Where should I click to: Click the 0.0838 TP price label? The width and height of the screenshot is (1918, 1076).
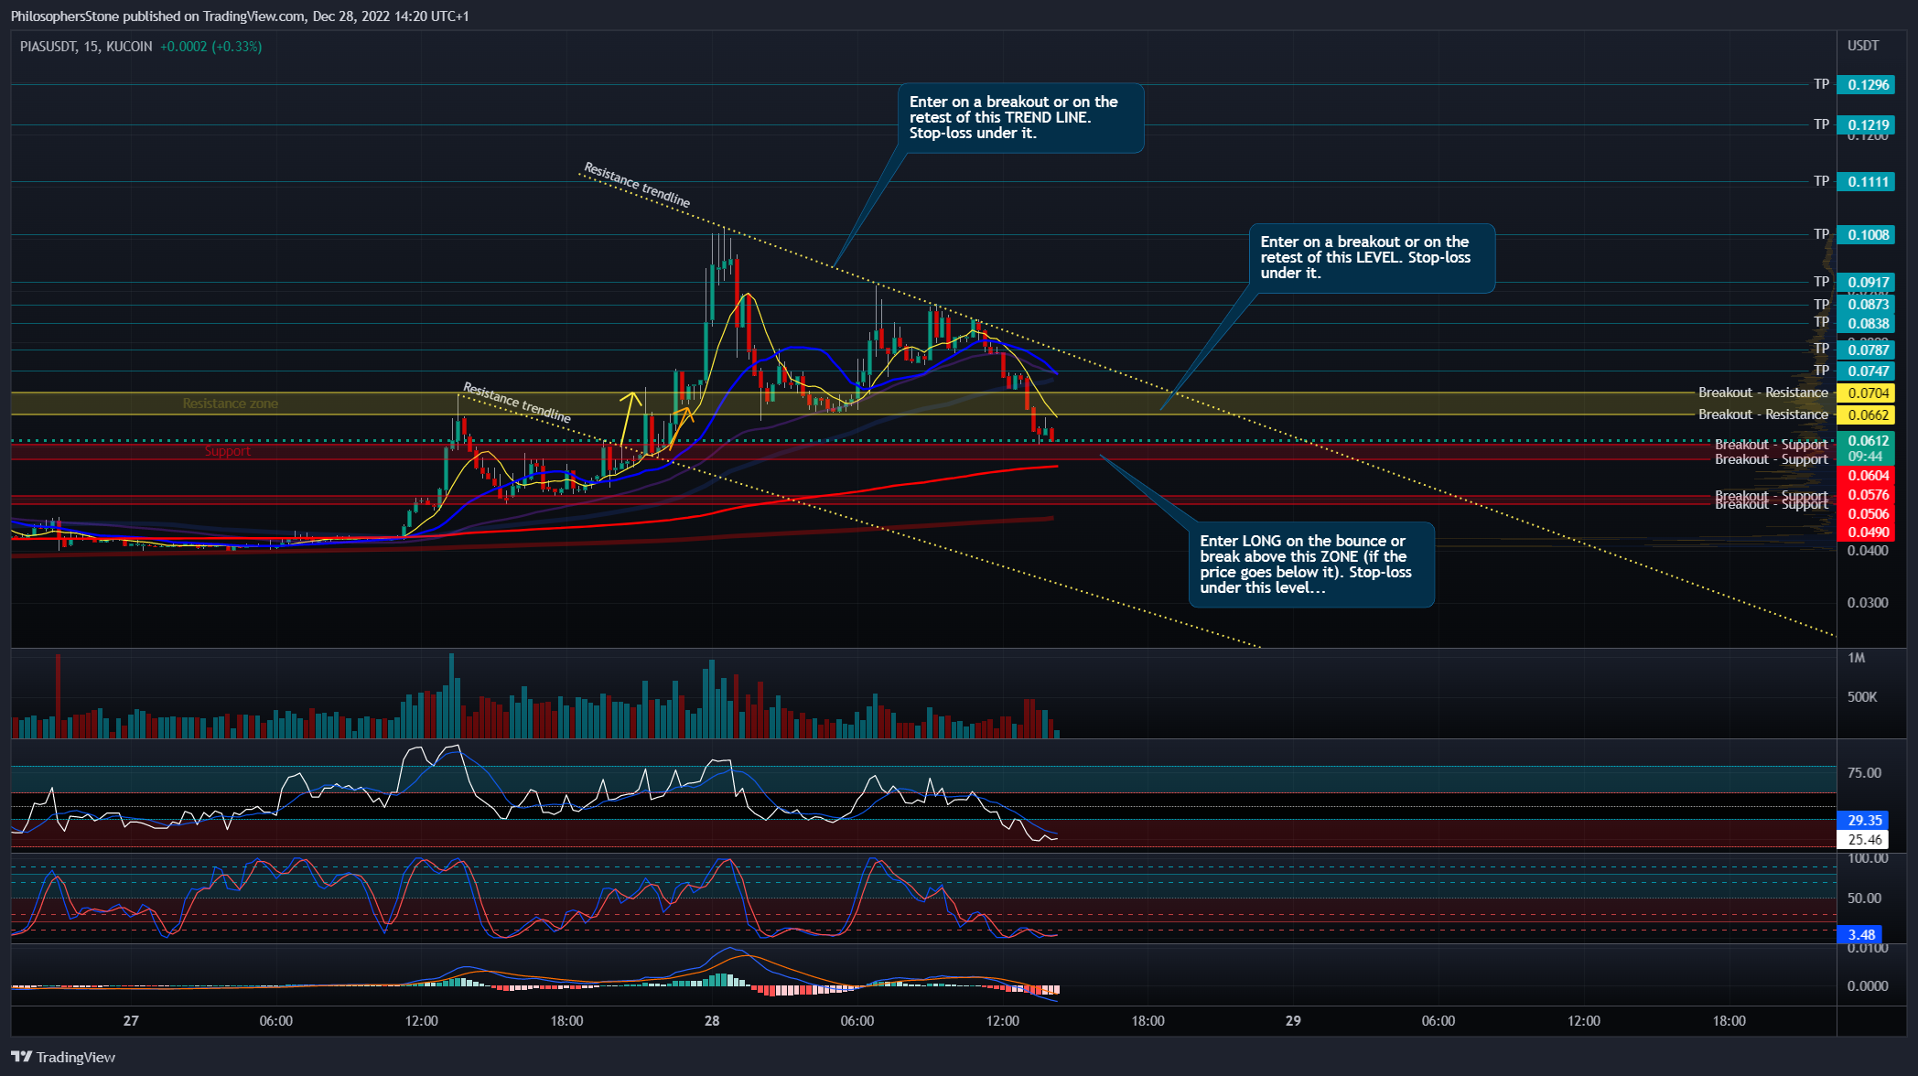coord(1868,324)
